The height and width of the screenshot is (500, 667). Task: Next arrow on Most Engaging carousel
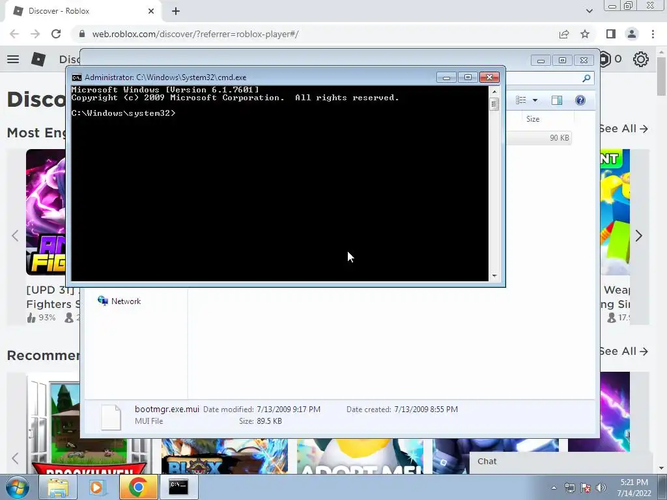tap(638, 236)
